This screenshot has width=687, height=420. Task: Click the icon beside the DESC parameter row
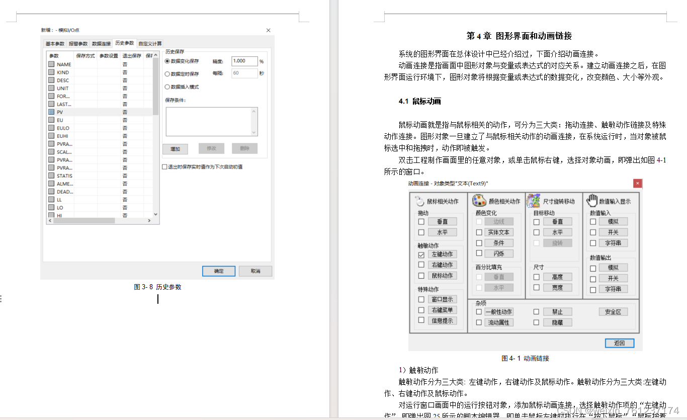pyautogui.click(x=51, y=80)
